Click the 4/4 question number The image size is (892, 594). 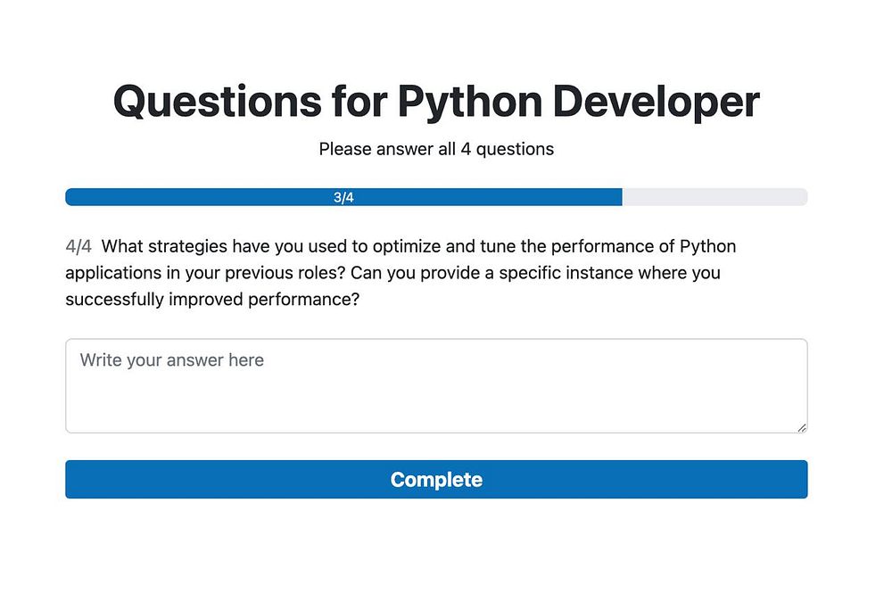point(78,246)
